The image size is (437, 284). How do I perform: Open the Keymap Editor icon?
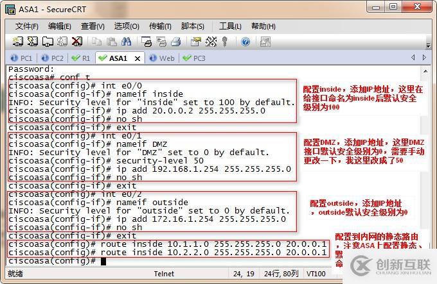tap(211, 42)
